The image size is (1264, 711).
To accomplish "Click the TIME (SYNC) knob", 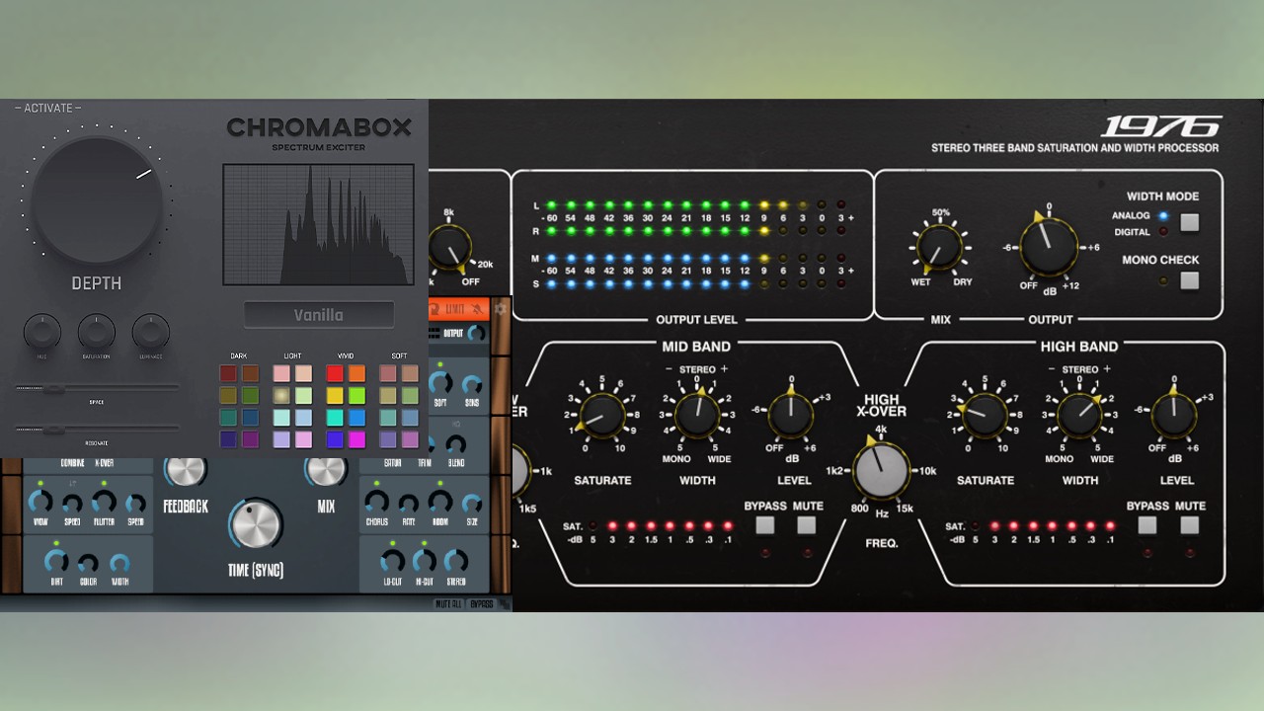I will click(256, 524).
